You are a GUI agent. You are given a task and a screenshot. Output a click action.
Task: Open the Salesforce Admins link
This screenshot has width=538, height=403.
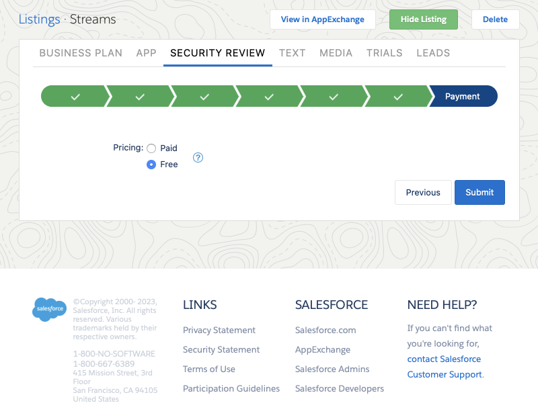coord(332,369)
